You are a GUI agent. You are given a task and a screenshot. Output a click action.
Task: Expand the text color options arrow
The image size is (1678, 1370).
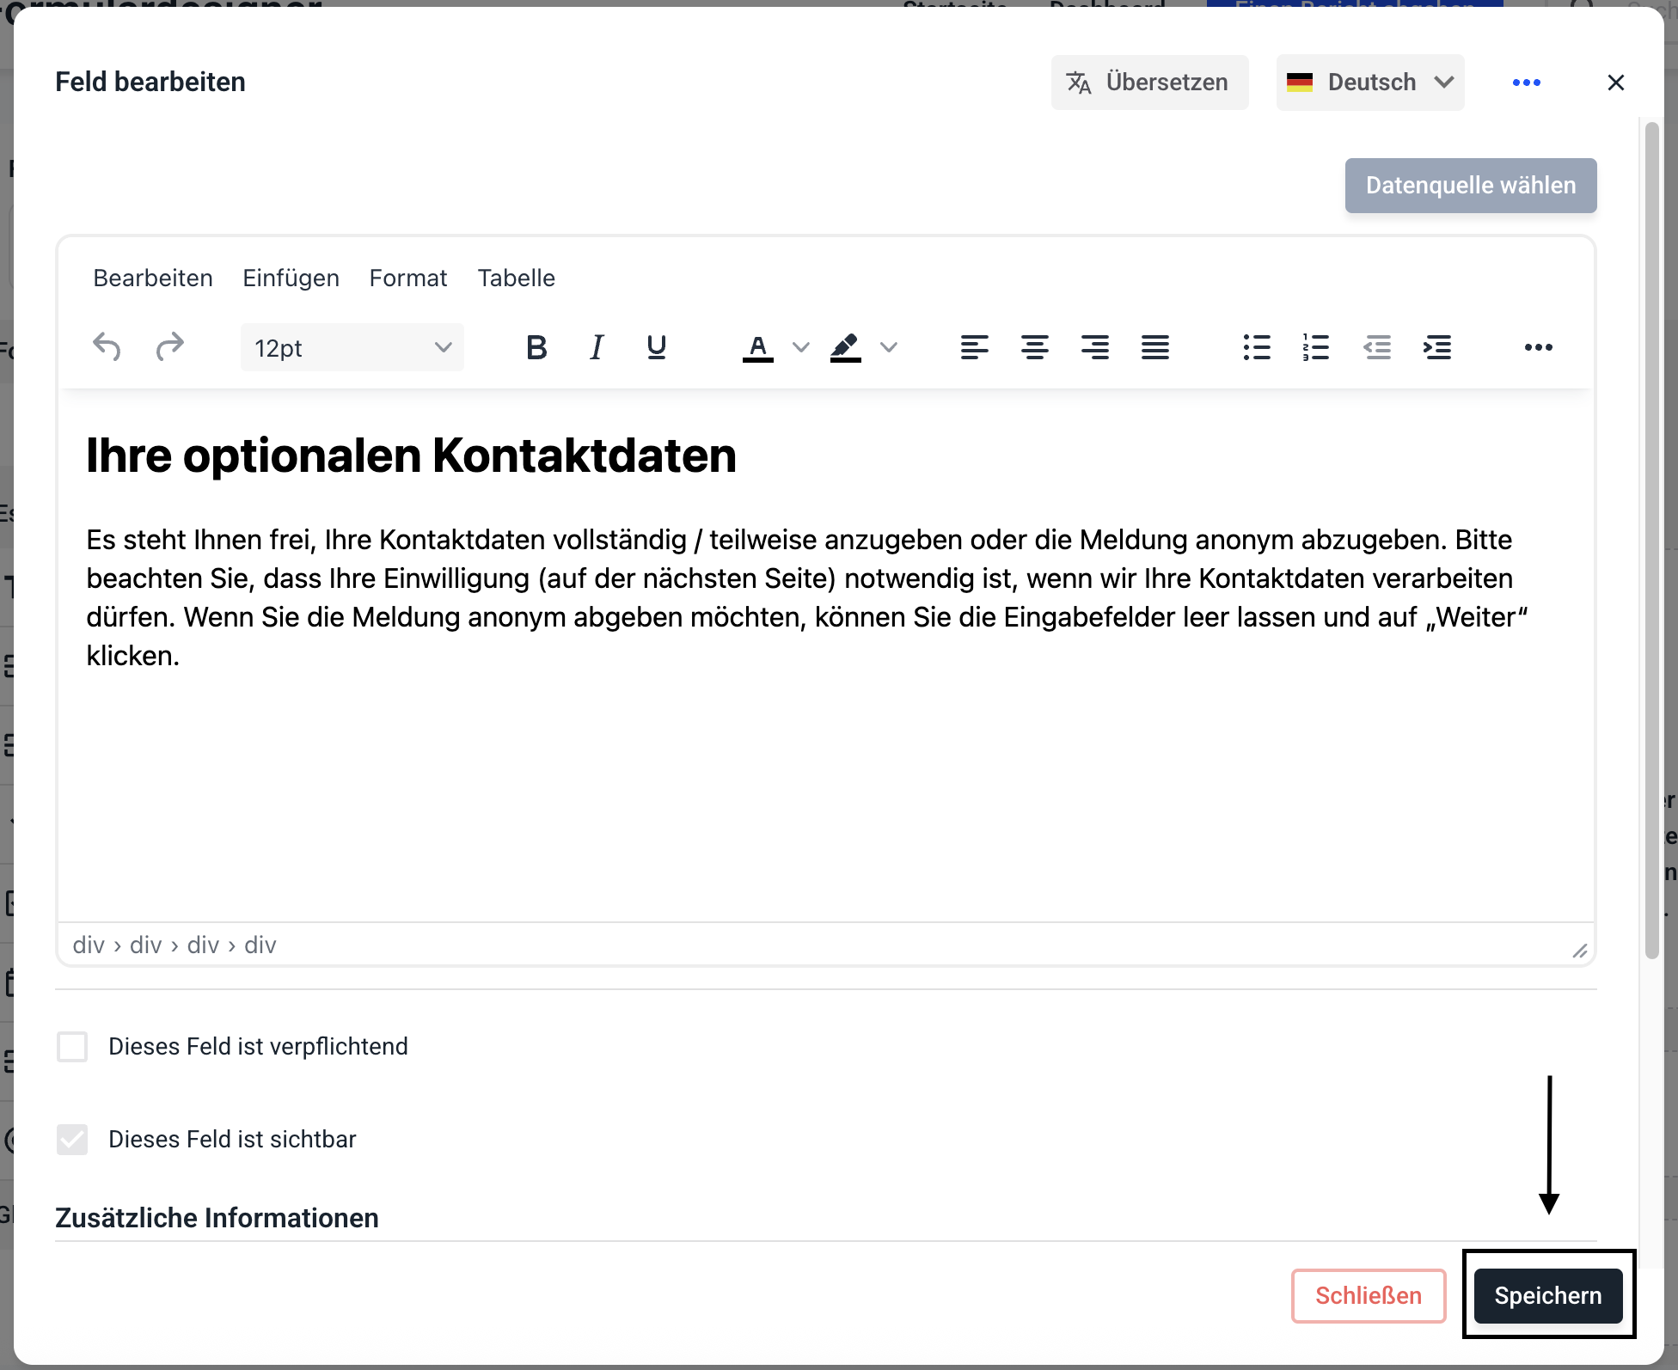coord(800,347)
